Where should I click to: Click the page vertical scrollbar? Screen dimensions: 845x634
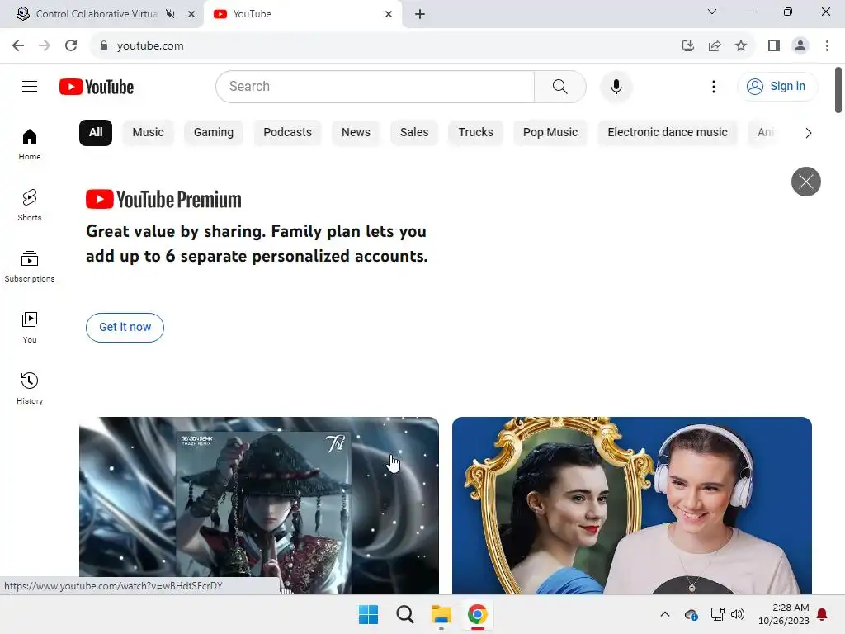tap(838, 89)
